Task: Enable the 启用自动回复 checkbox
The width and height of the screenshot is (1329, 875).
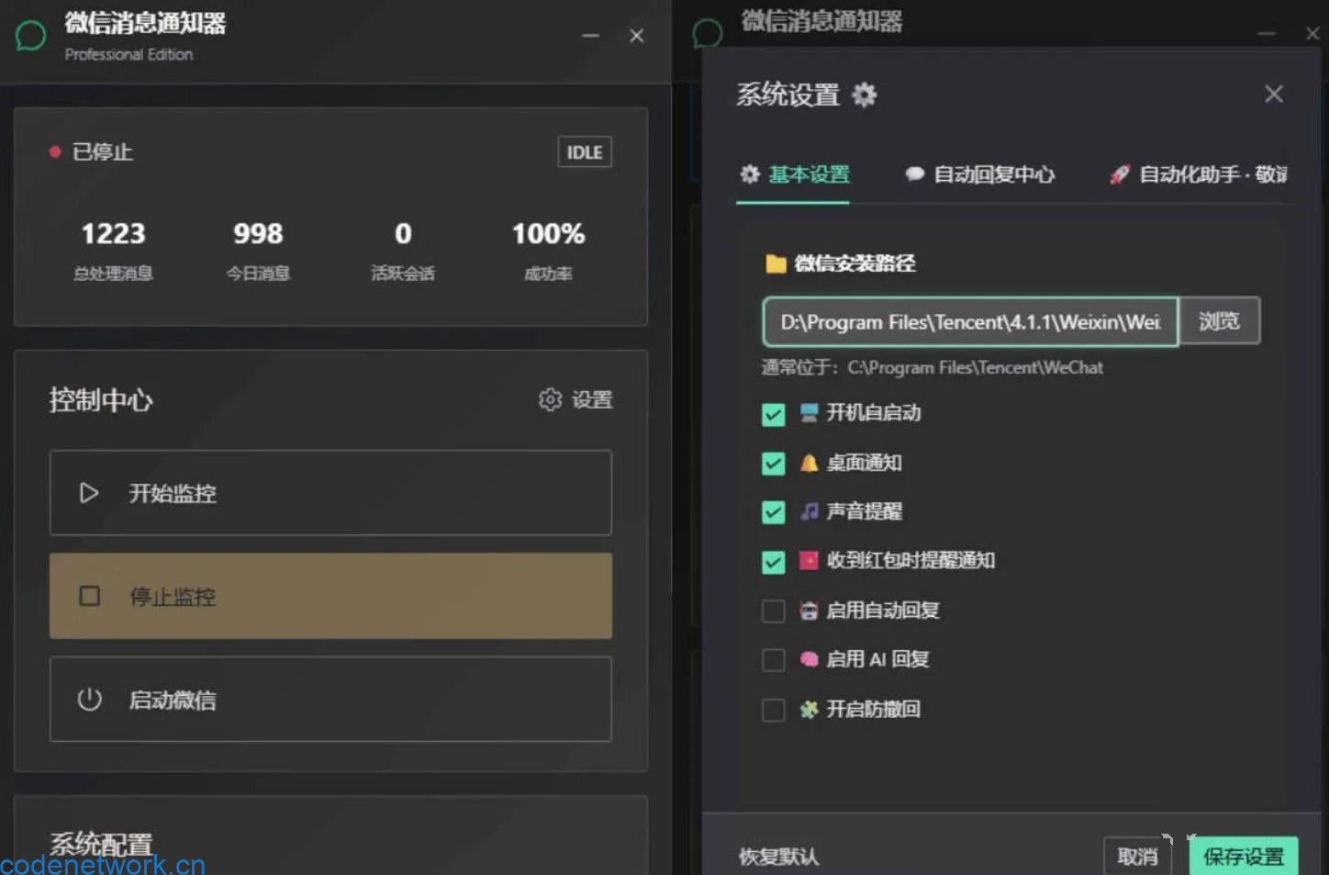Action: (x=773, y=610)
